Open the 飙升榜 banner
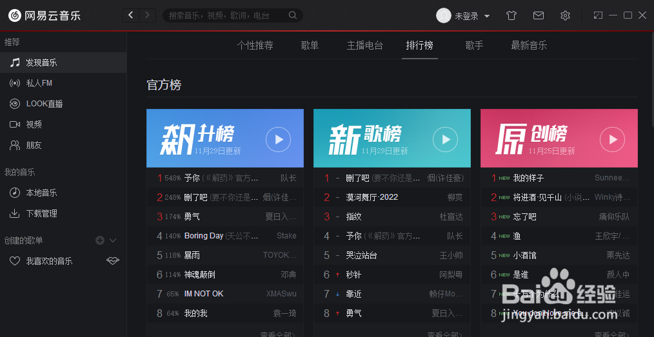Image resolution: width=654 pixels, height=337 pixels. click(x=225, y=139)
